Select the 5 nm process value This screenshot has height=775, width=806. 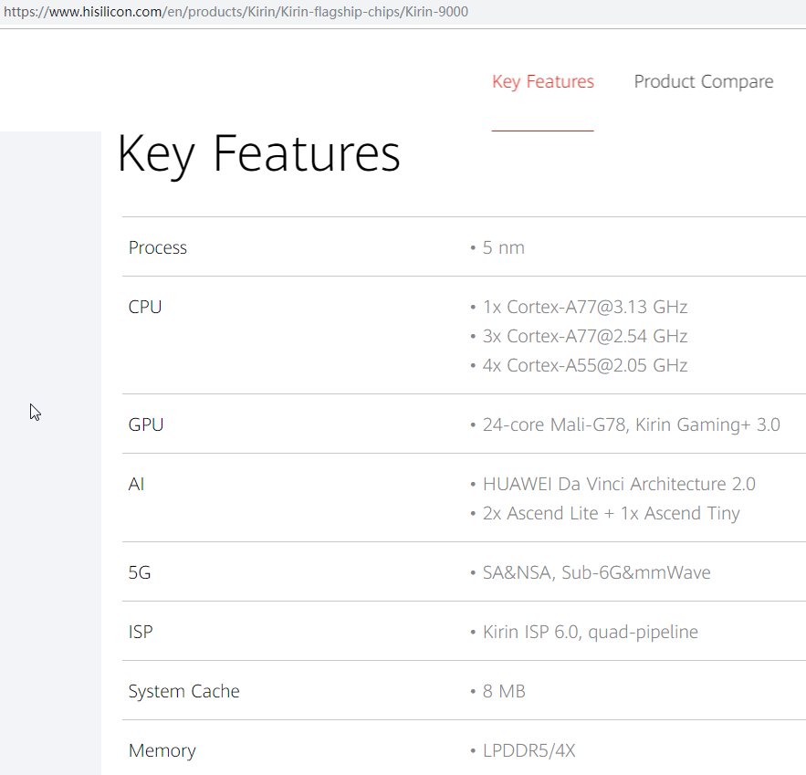[x=503, y=247]
